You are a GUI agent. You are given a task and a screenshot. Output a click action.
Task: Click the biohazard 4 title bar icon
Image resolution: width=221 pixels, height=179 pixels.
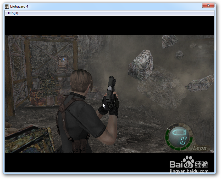pos(7,7)
